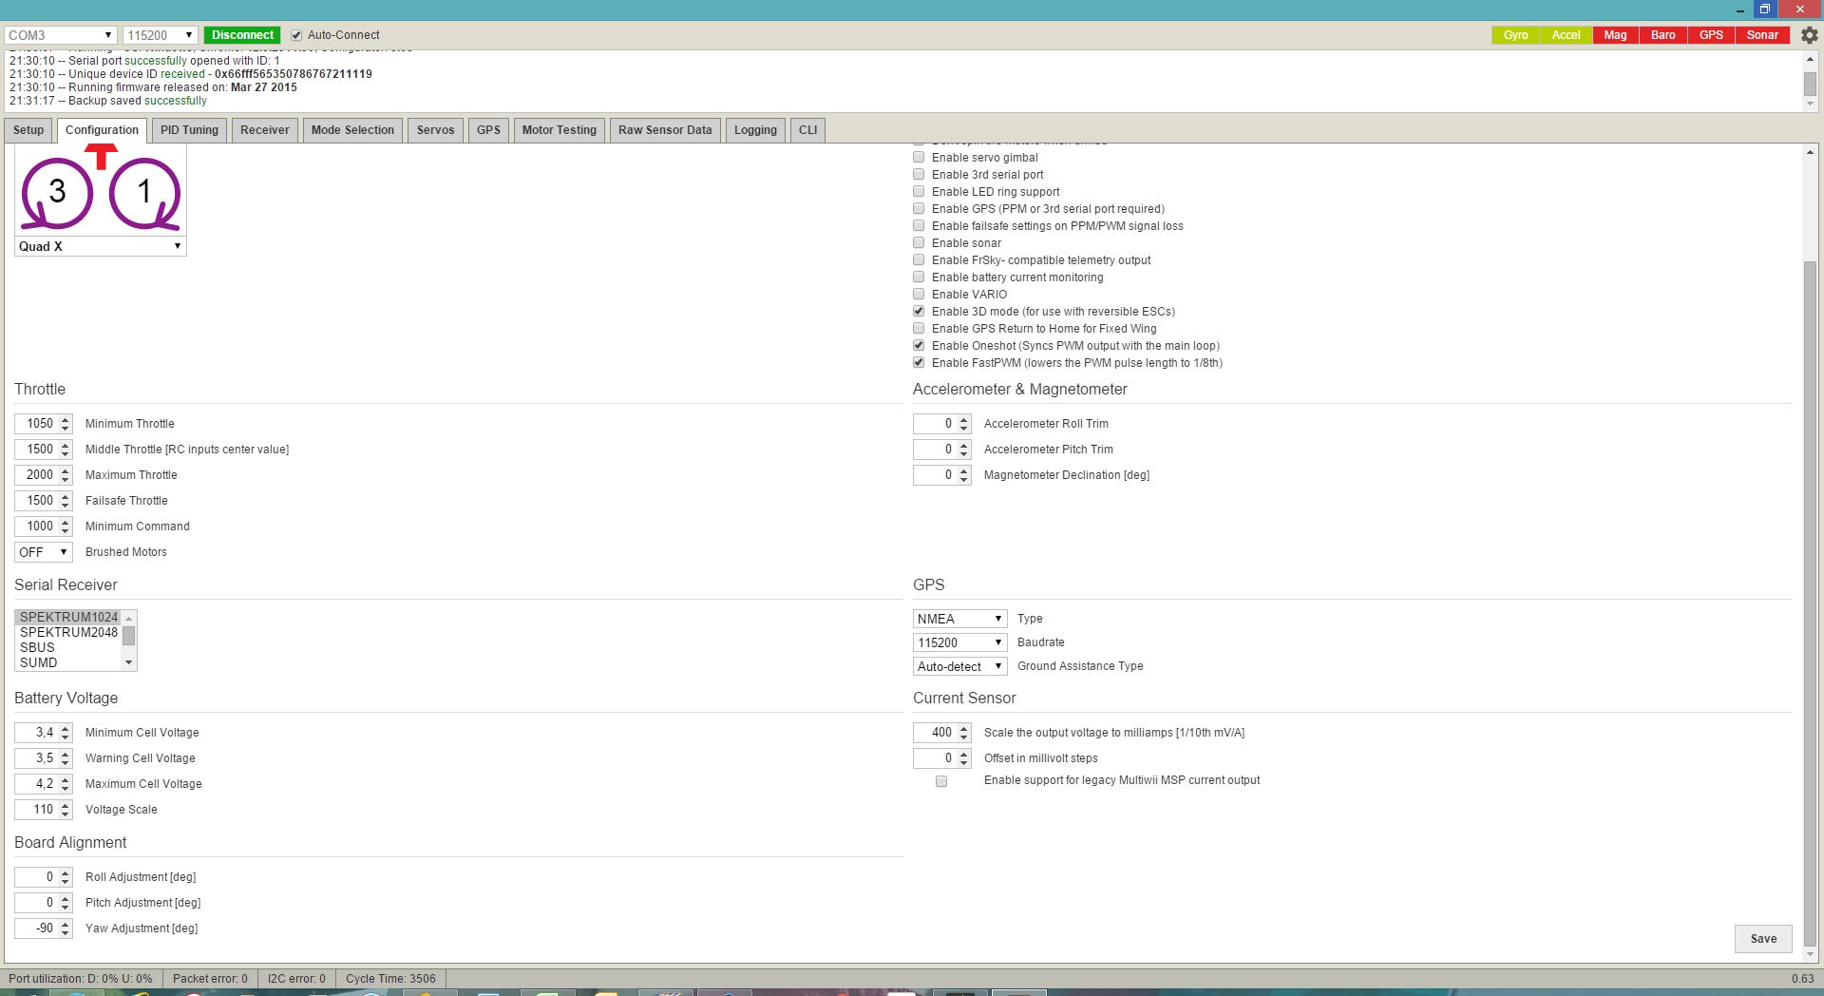Click the Voltage Scale input field
Viewport: 1824px width, 996px height.
click(38, 810)
